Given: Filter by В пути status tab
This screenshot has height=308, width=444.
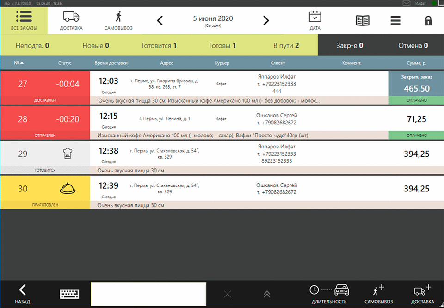Looking at the screenshot, I should [x=286, y=45].
